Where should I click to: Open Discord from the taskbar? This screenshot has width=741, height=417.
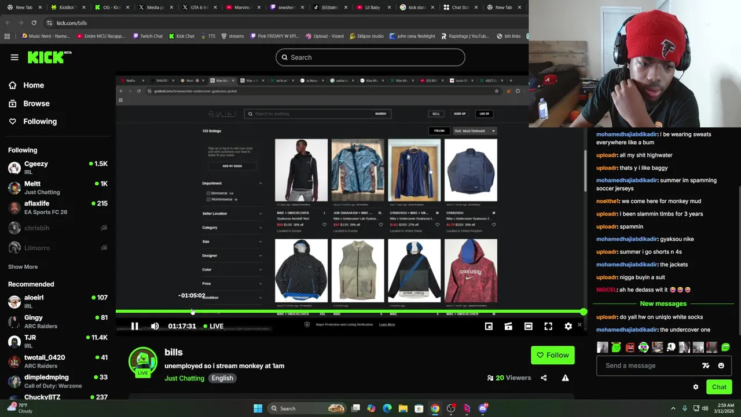coord(483,408)
